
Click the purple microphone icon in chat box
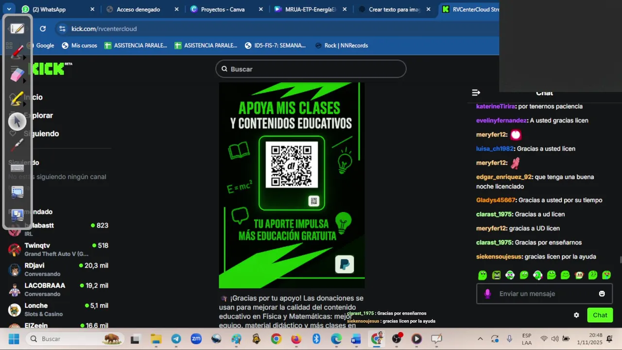488,294
